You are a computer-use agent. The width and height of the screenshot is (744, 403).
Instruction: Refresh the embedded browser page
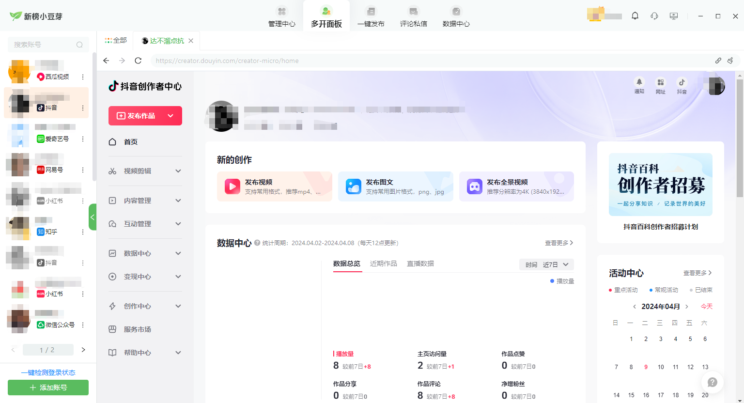tap(138, 61)
